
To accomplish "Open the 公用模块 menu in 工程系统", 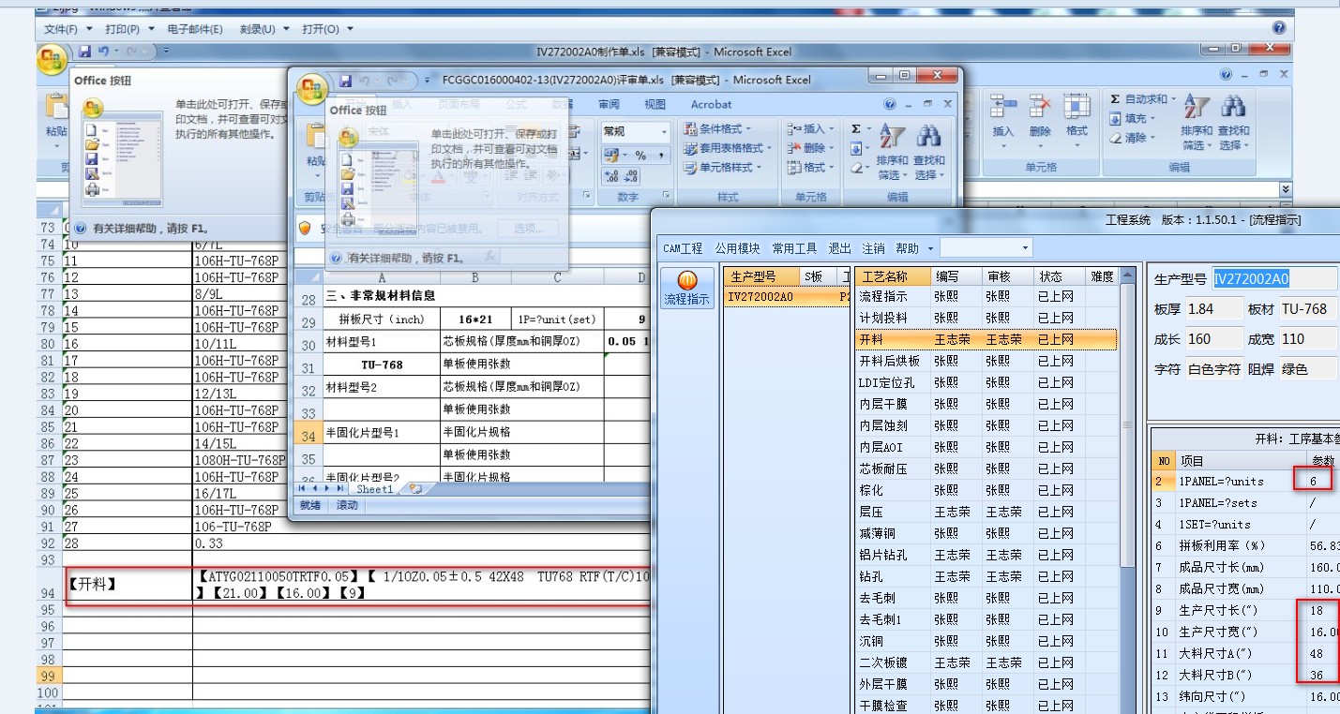I will pos(737,248).
